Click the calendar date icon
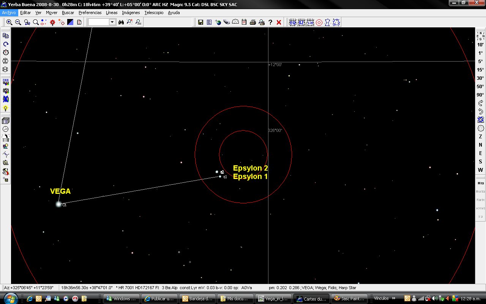 [244, 22]
